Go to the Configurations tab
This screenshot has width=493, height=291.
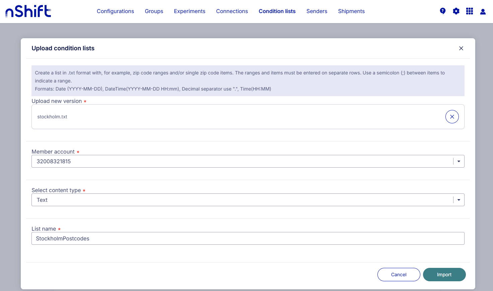(x=115, y=11)
